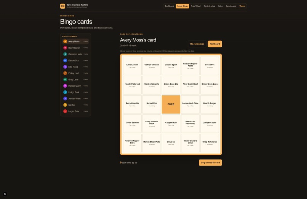Click Log turned-in card button

[x=210, y=163]
